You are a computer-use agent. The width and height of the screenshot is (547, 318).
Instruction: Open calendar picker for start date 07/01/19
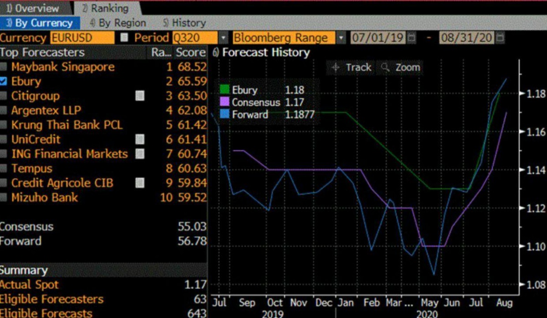pyautogui.click(x=412, y=37)
